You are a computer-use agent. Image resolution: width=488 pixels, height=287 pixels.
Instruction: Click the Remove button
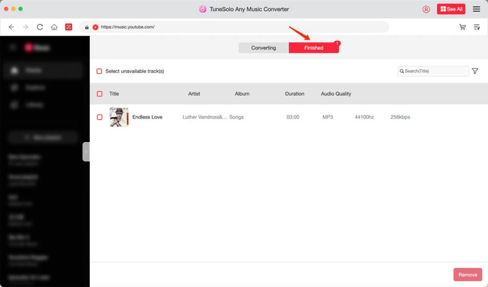[x=468, y=274]
